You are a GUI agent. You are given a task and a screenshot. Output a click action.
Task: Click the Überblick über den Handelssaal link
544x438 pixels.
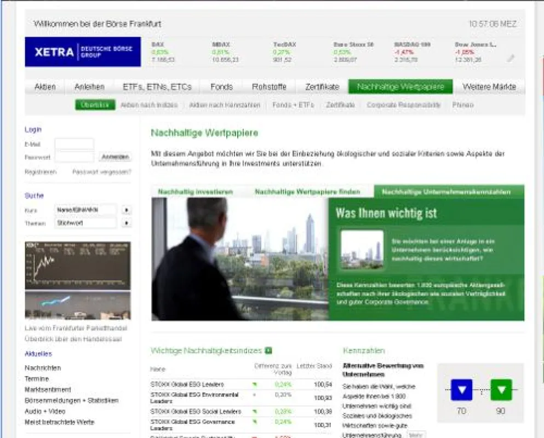point(73,339)
